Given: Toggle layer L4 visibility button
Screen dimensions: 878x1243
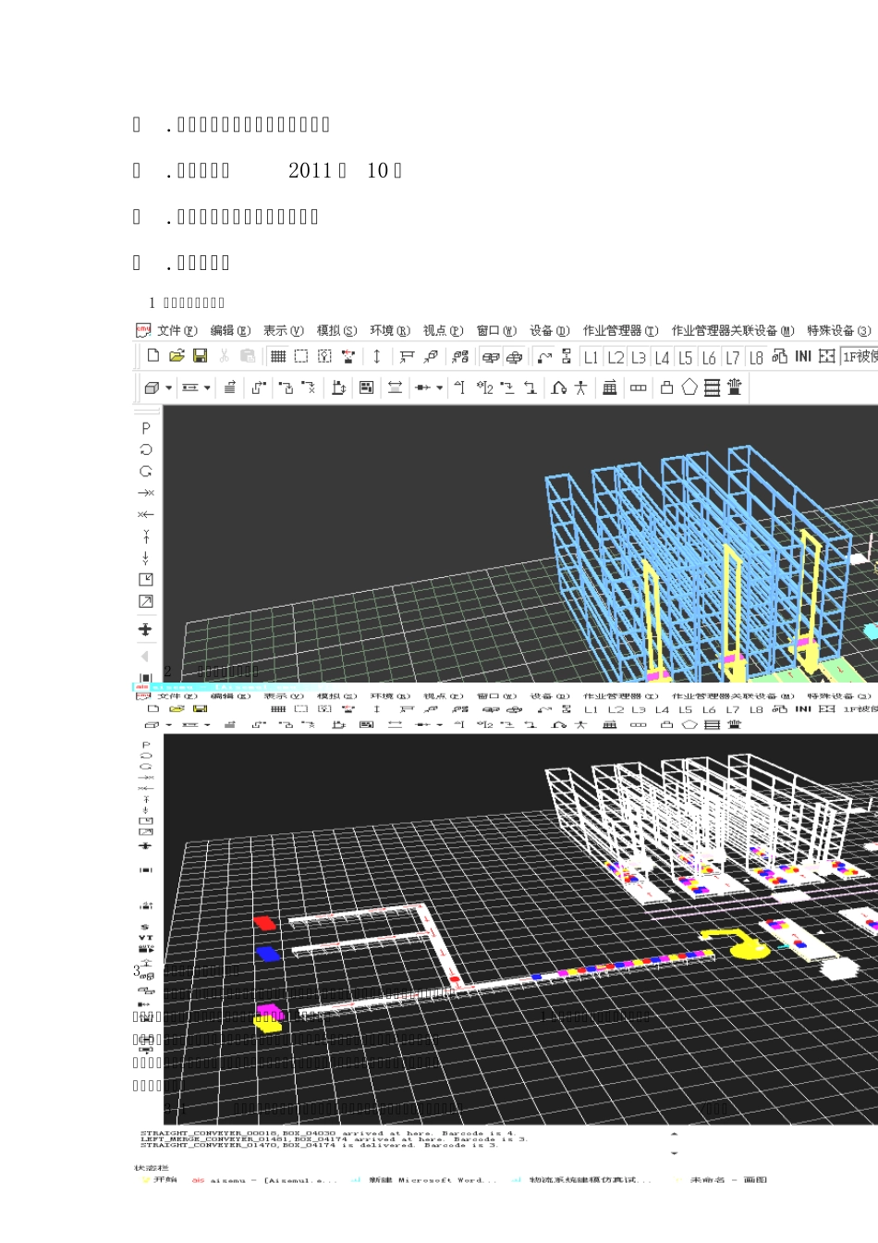Looking at the screenshot, I should pyautogui.click(x=662, y=357).
